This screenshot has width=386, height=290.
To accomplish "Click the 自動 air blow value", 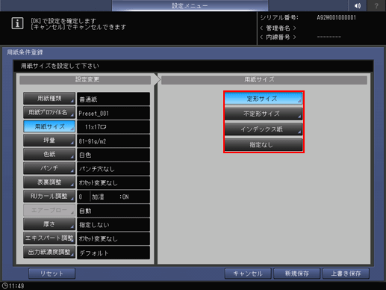I will pos(113,211).
